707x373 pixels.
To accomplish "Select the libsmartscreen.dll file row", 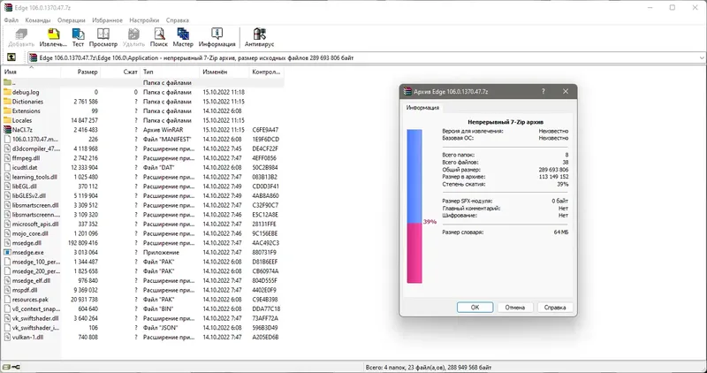I will click(142, 205).
